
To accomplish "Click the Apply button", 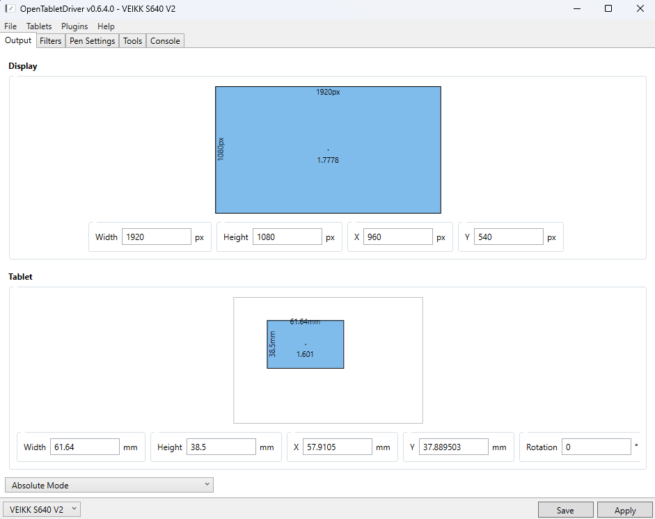I will [625, 510].
